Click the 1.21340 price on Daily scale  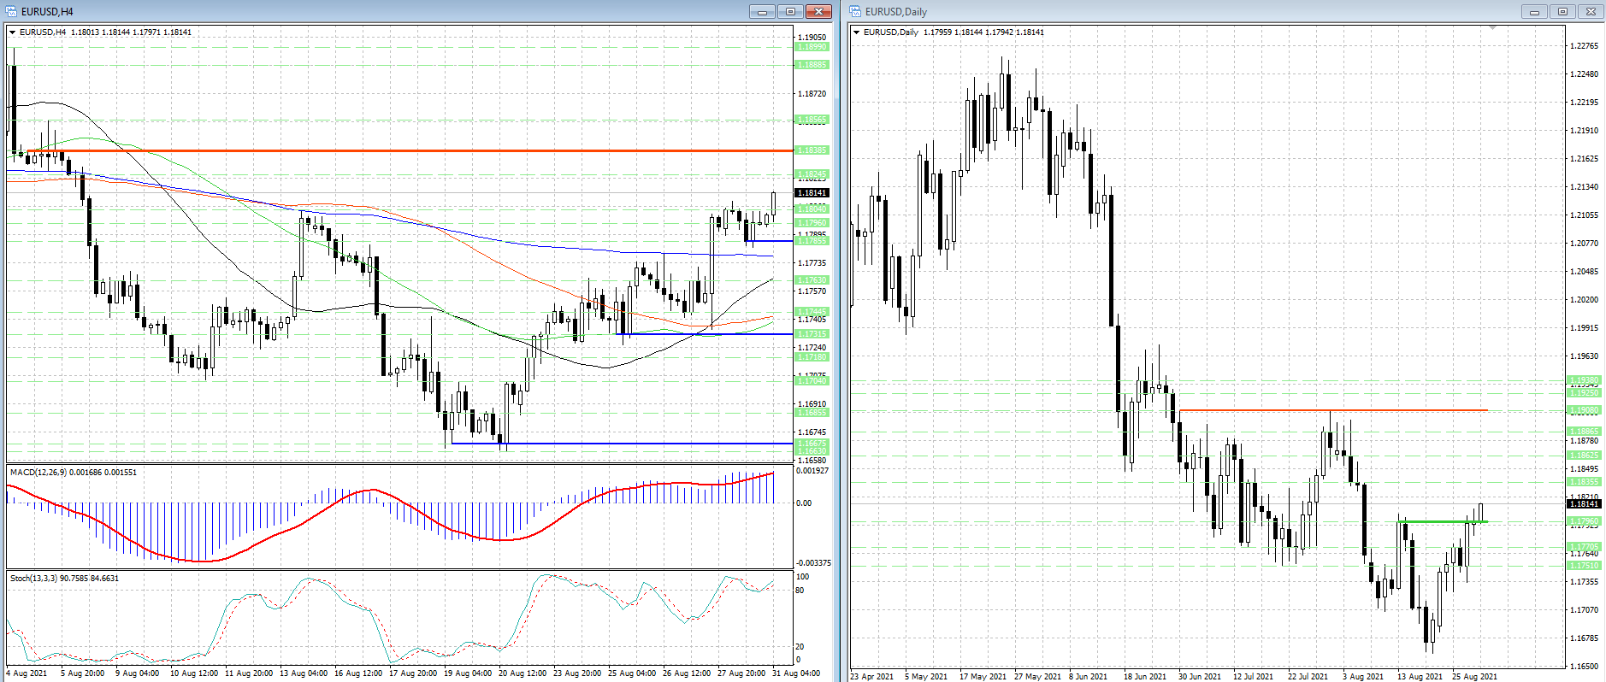(x=1585, y=187)
